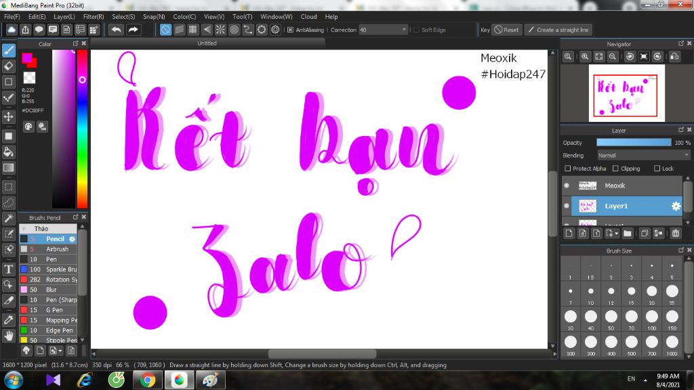This screenshot has height=390, width=694.
Task: Click Reset key button
Action: (x=507, y=30)
